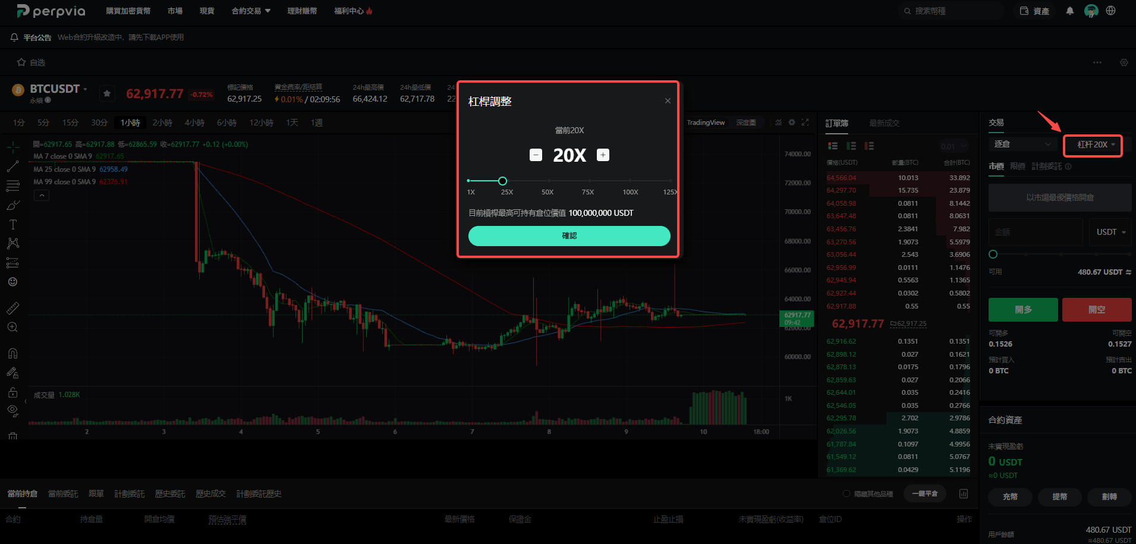Screen dimensions: 1136x544
Task: Open the contract trading menu
Action: coord(251,11)
